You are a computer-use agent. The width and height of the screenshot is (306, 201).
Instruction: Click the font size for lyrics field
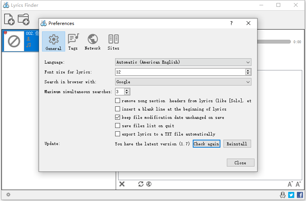click(x=180, y=72)
